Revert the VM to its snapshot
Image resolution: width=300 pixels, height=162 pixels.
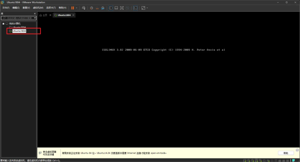97,8
